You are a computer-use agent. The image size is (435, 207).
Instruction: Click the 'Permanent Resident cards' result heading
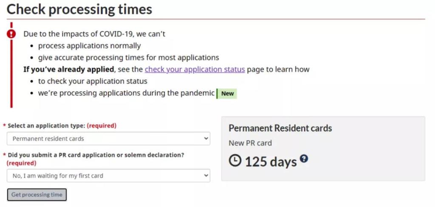click(x=280, y=128)
